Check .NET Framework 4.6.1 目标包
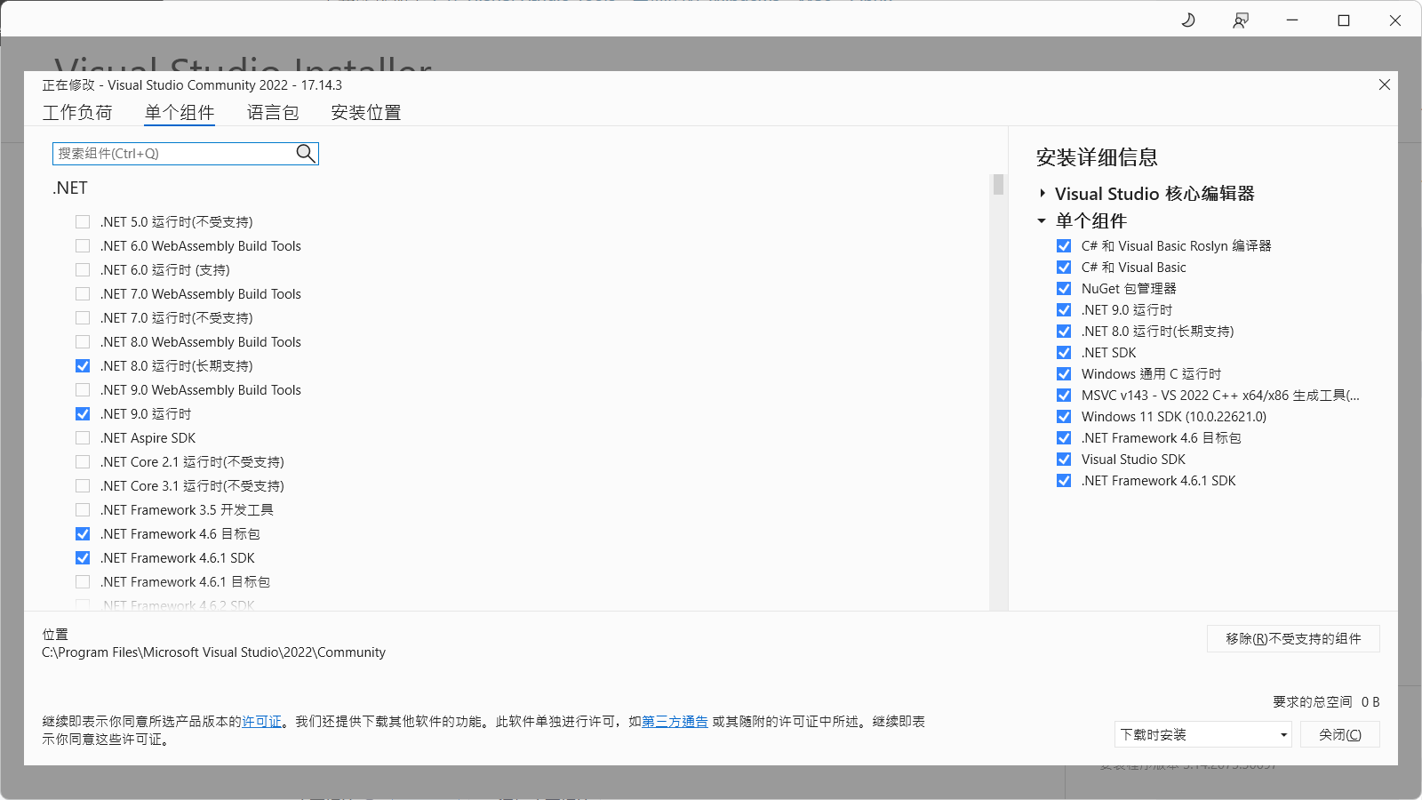 tap(83, 581)
